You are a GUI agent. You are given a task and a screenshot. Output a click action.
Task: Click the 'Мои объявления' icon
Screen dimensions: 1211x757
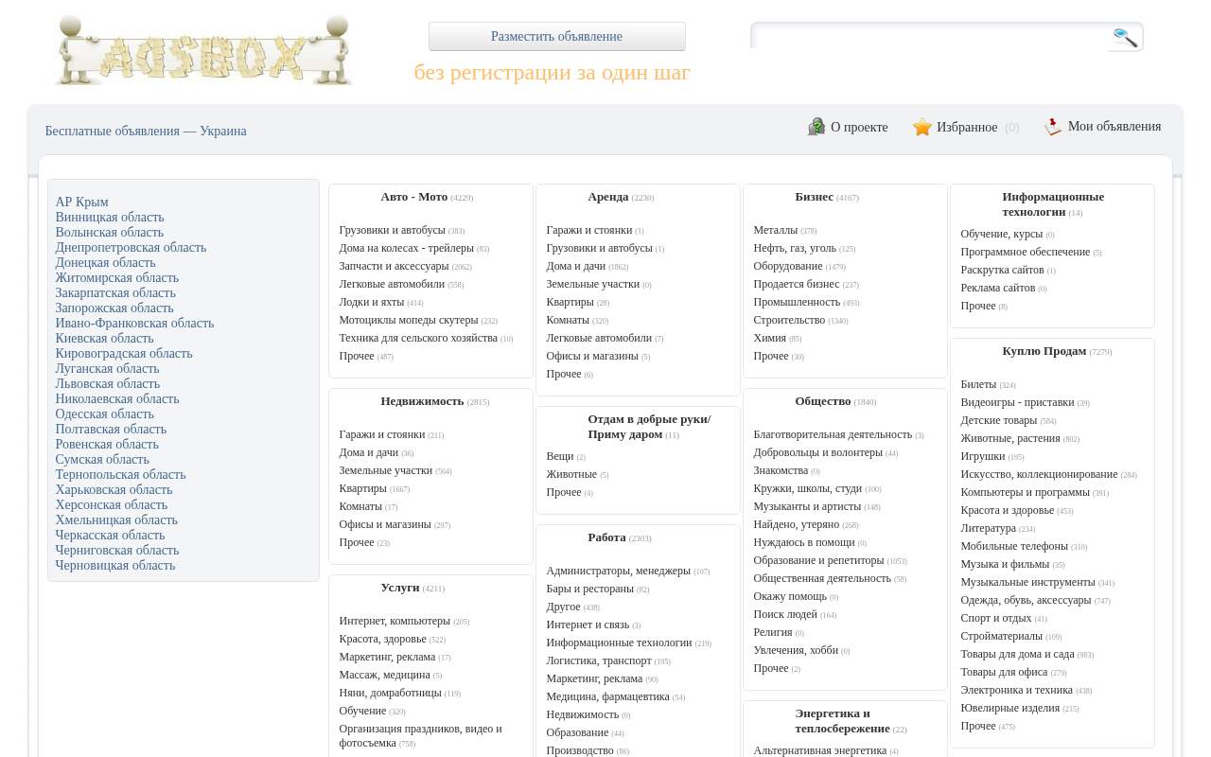pos(1053,127)
